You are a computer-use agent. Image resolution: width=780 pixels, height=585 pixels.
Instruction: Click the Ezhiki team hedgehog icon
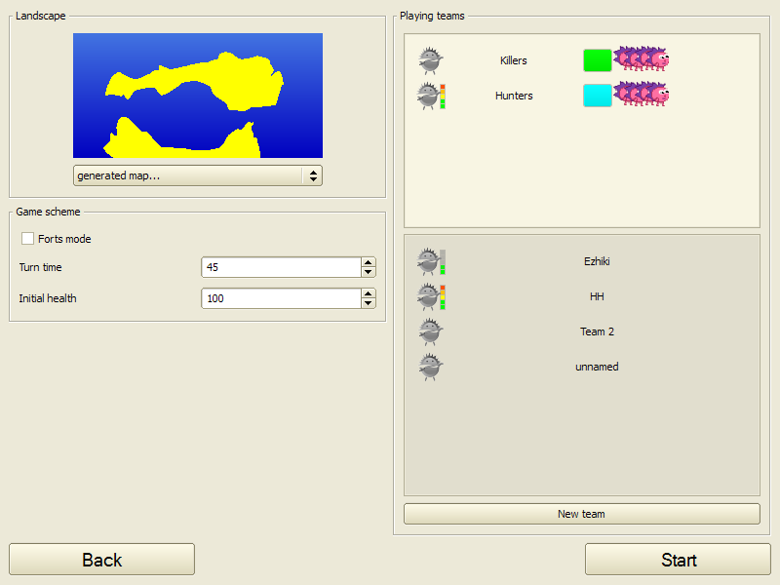[431, 261]
